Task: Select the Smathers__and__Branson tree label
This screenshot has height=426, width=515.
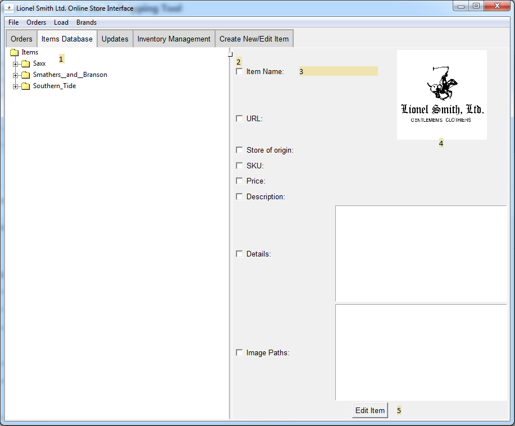Action: [x=70, y=75]
